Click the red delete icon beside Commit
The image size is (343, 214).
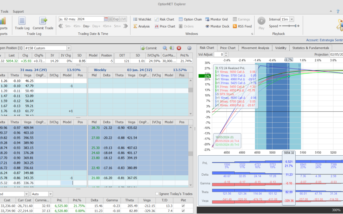[x=179, y=48]
